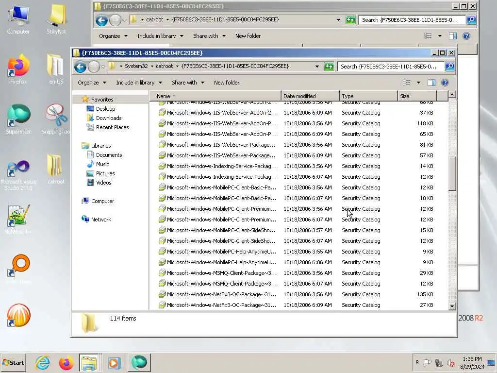Expand the System32 breadcrumb arrow in address bar
497x373 pixels.
coord(152,66)
